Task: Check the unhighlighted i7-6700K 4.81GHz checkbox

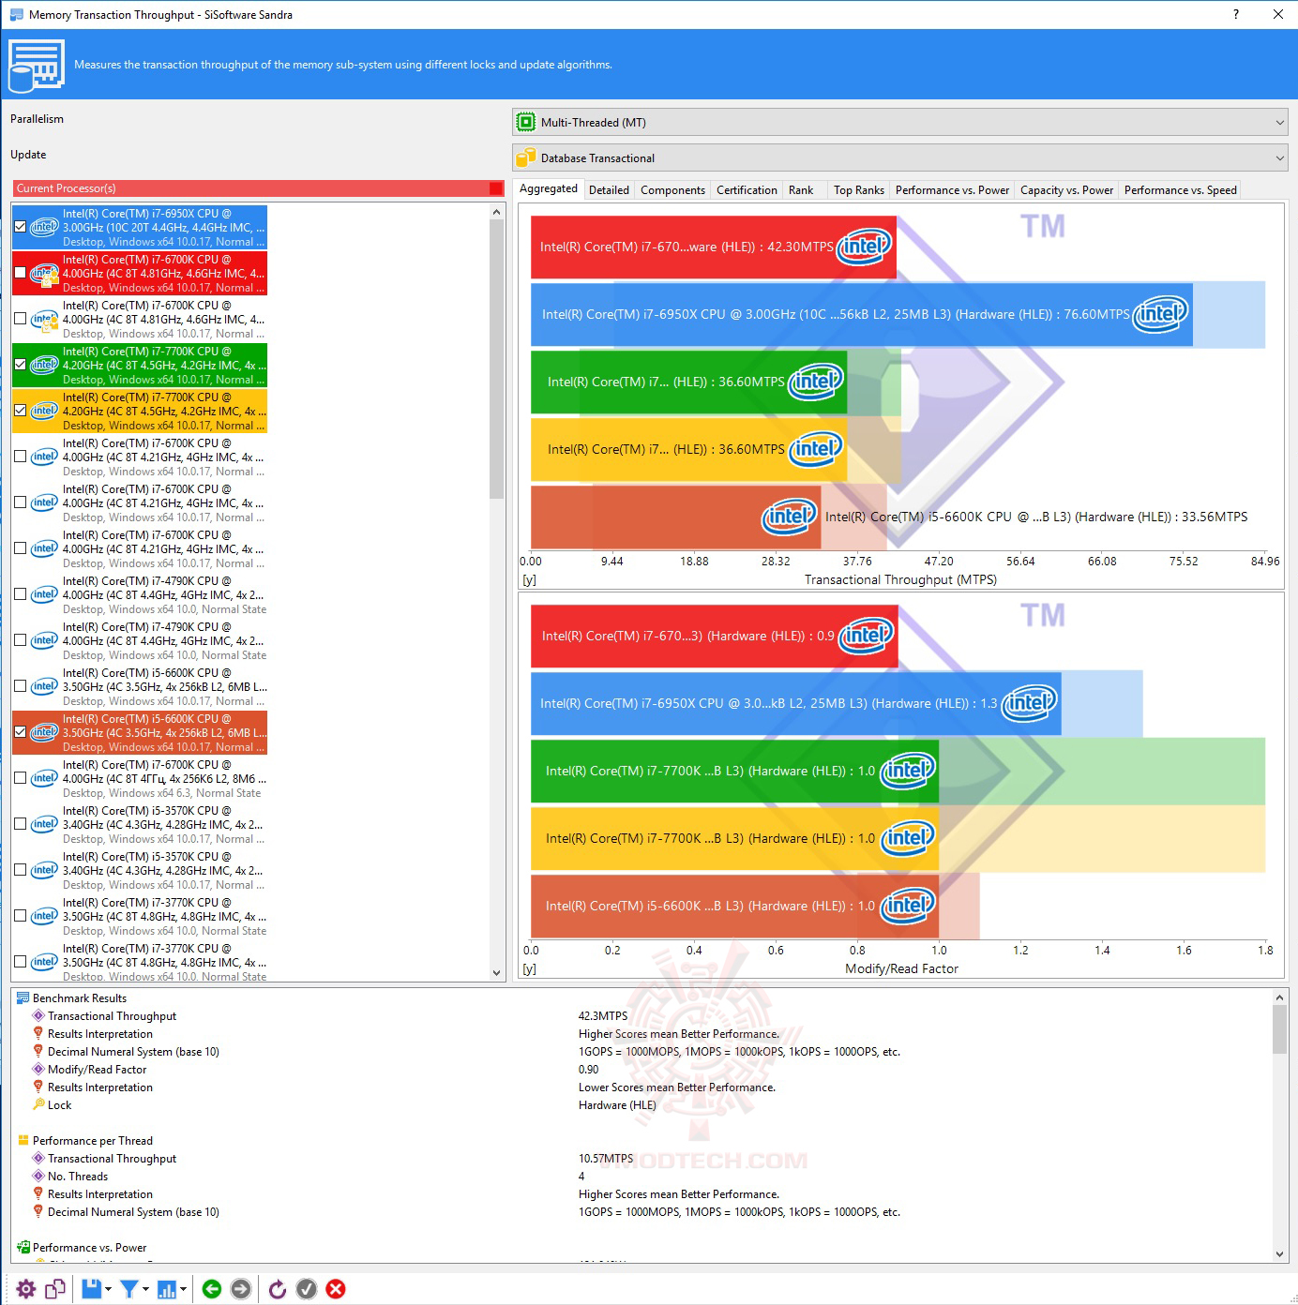Action: coord(20,319)
